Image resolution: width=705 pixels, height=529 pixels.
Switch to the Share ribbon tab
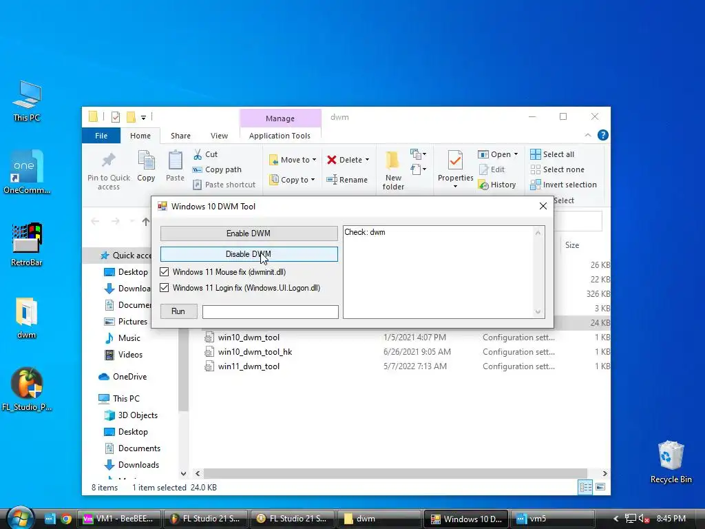pos(180,136)
